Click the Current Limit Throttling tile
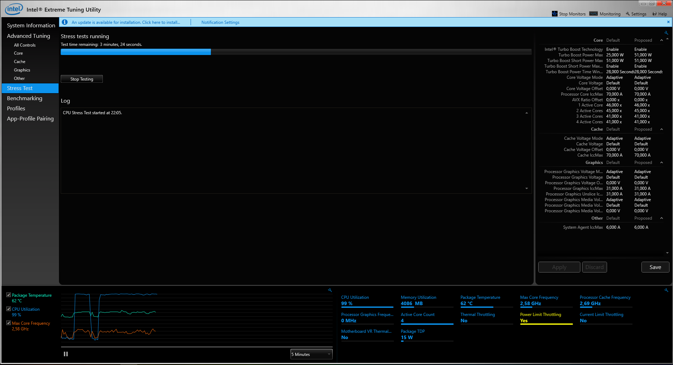 click(x=606, y=318)
